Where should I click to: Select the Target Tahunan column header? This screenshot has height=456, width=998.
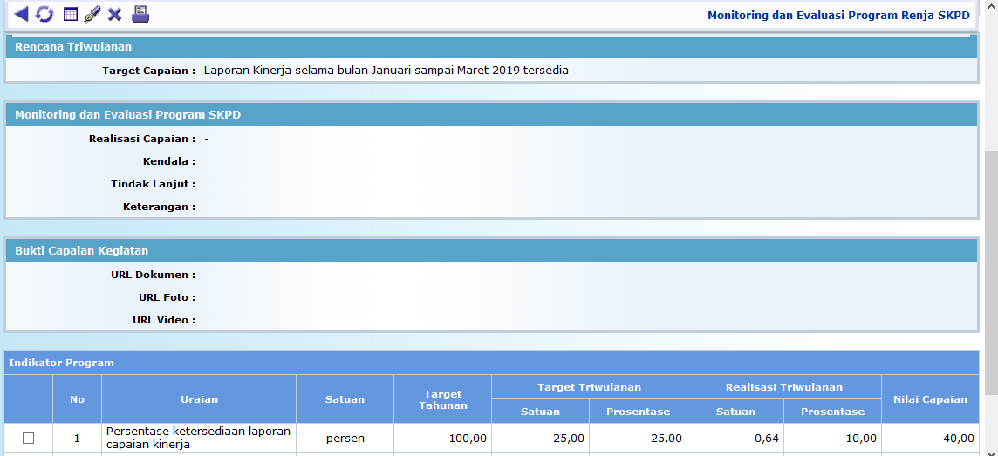pos(442,399)
